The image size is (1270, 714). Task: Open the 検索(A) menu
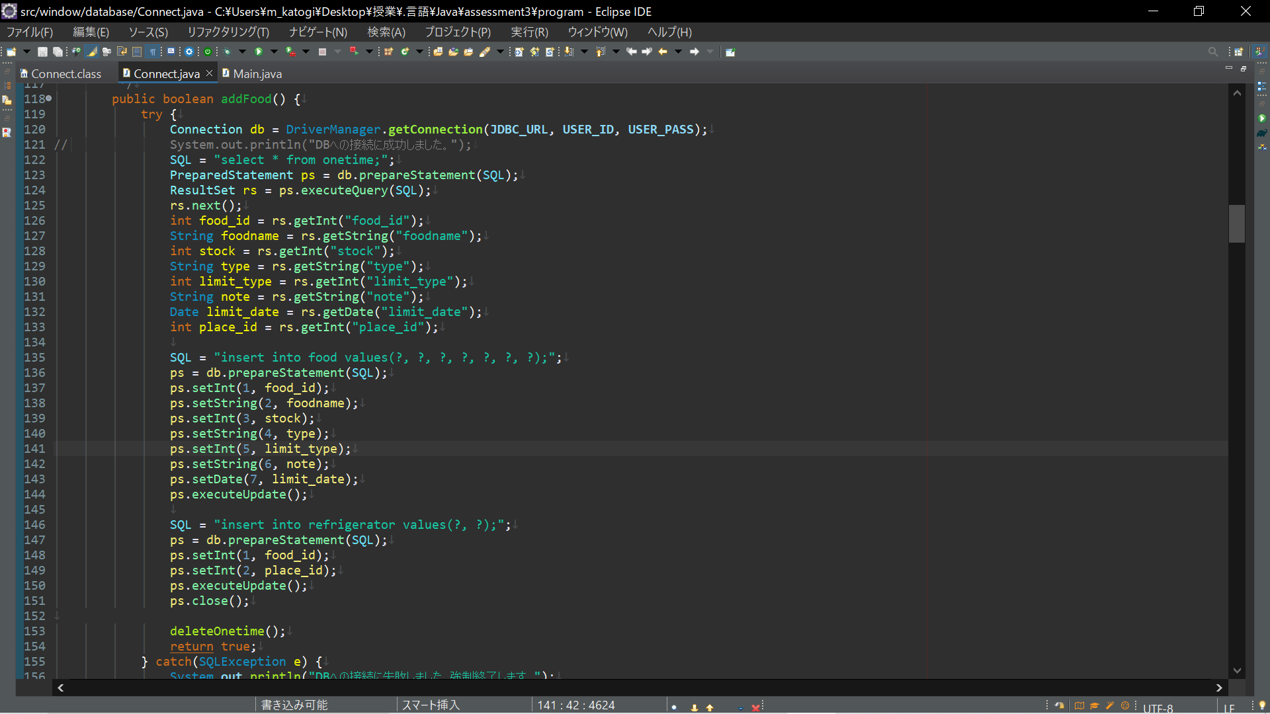(x=386, y=32)
